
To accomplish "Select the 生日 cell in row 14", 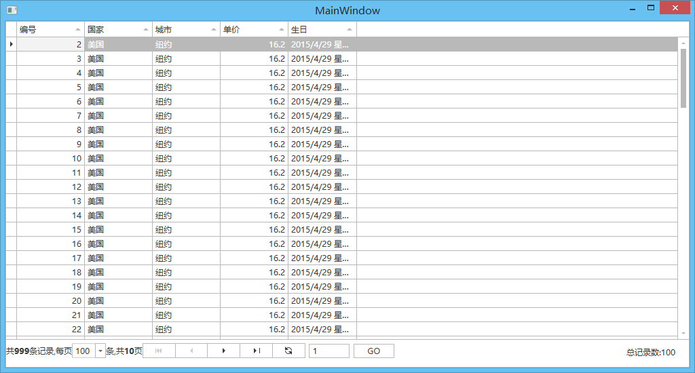I will (x=322, y=215).
